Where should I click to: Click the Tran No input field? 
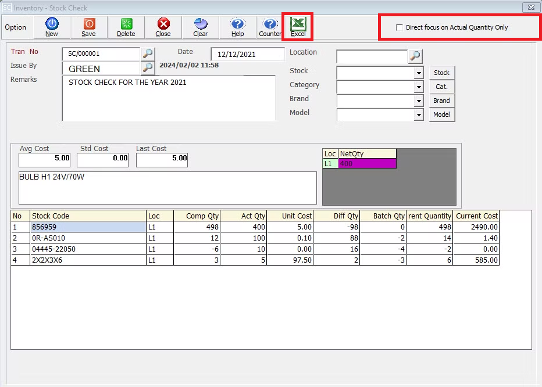101,54
